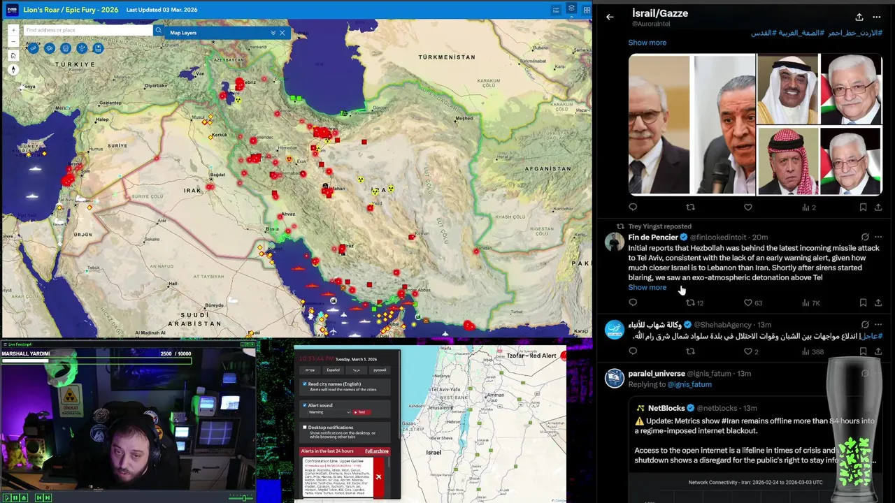Viewport: 895px width, 503px height.
Task: Repost the four-portrait photo post
Action: (690, 207)
